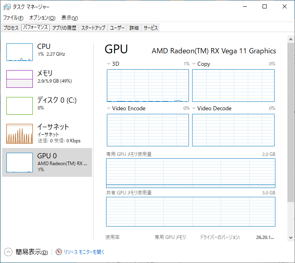Open the 3D engine dropdown chevron
Viewport: 295px width, 263px height.
(x=108, y=64)
